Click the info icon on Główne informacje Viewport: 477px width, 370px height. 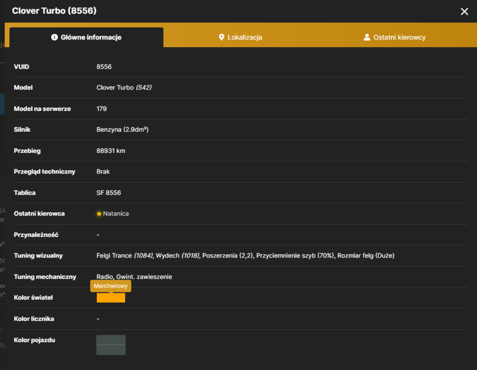(54, 37)
